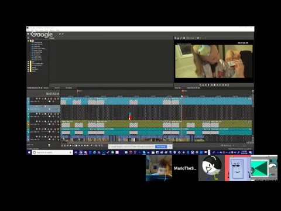Click Hide on the screen sharing notice
This screenshot has width=281, height=211.
pyautogui.click(x=170, y=147)
